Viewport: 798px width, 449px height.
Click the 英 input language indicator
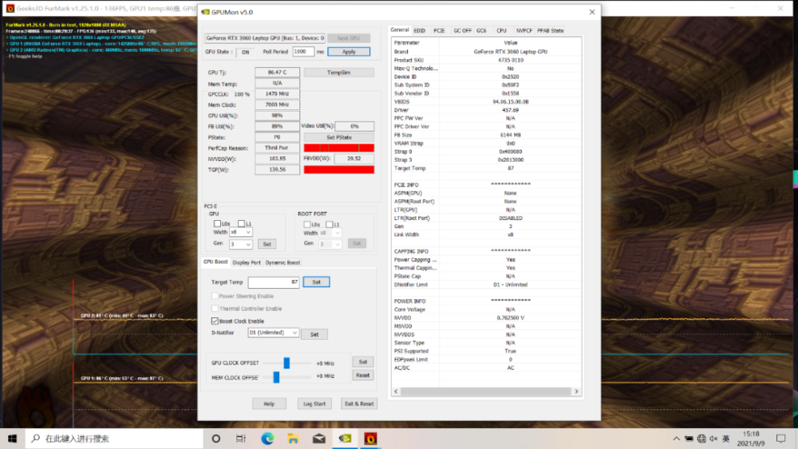point(725,439)
